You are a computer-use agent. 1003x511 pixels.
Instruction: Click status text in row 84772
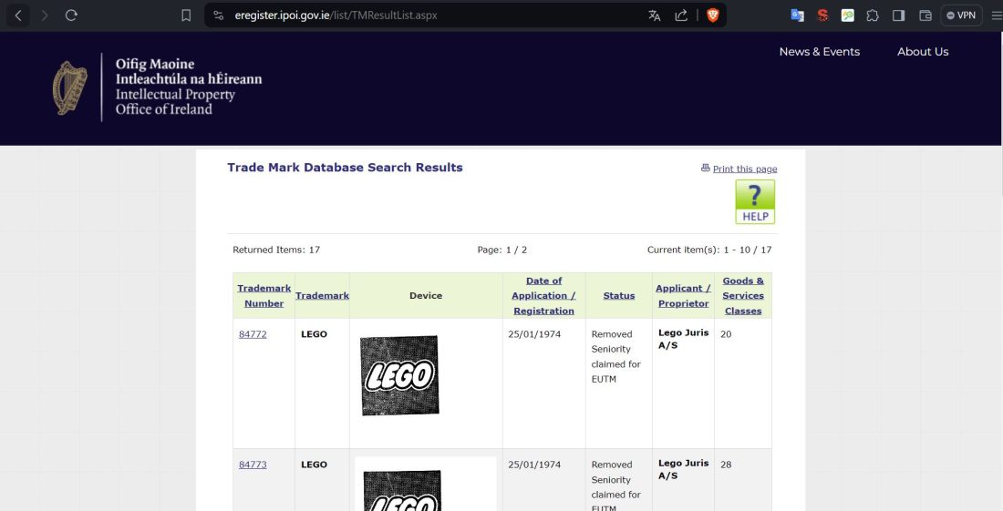click(615, 356)
